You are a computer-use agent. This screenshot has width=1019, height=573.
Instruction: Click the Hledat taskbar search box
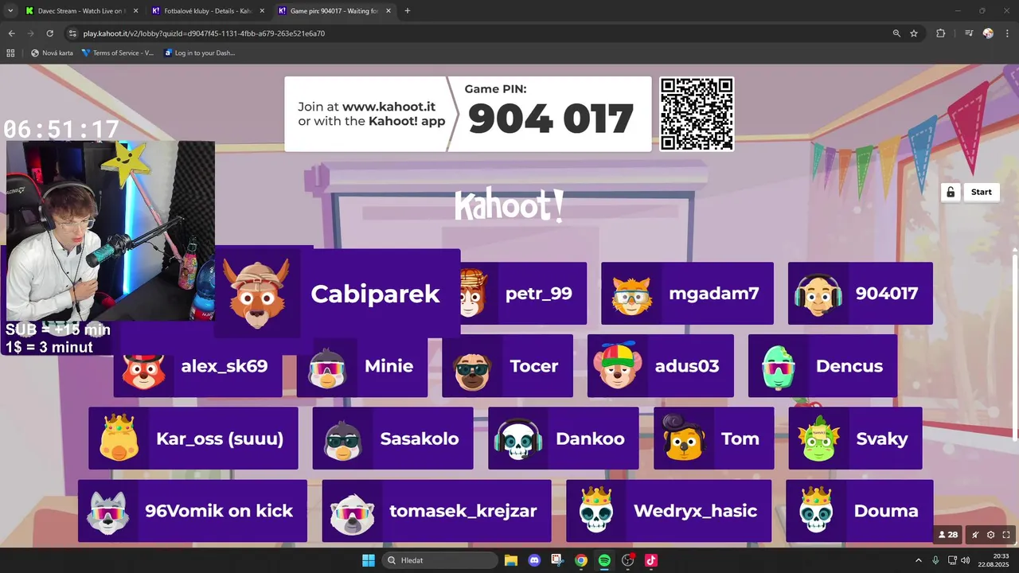click(x=440, y=560)
